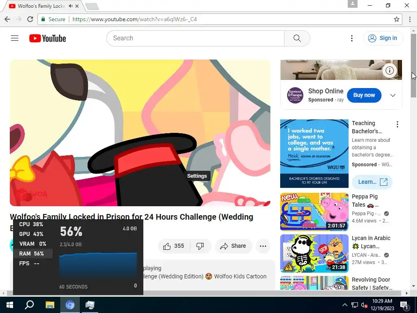The width and height of the screenshot is (417, 313).
Task: Click the LYCAN - Ara... channel name
Action: [x=366, y=255]
